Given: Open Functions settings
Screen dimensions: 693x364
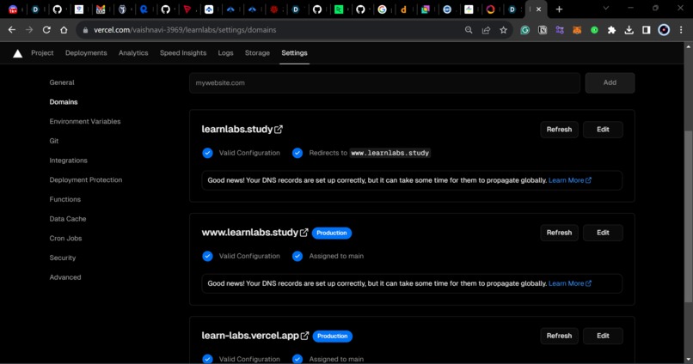Looking at the screenshot, I should (65, 199).
